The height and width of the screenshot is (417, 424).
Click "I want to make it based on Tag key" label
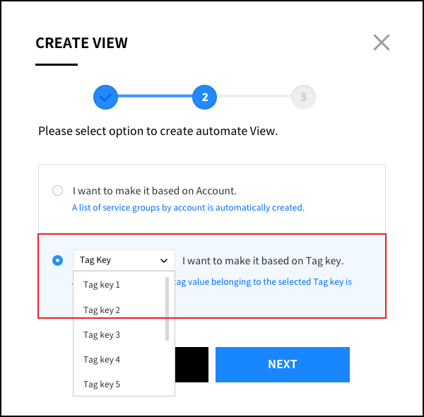click(x=262, y=261)
